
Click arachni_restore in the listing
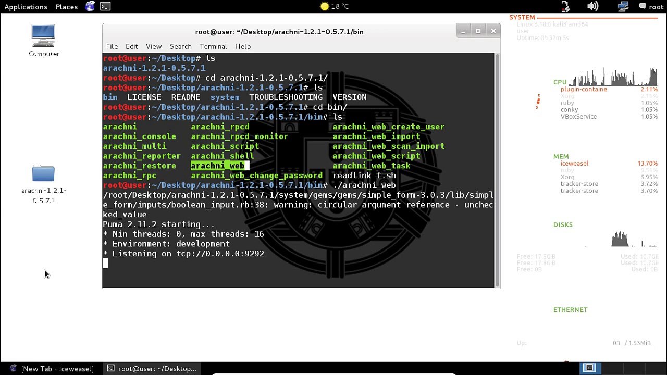[x=140, y=166]
